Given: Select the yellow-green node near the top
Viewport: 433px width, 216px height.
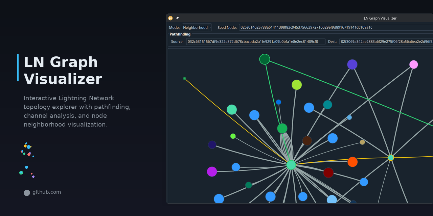Looking at the screenshot, I should point(296,85).
